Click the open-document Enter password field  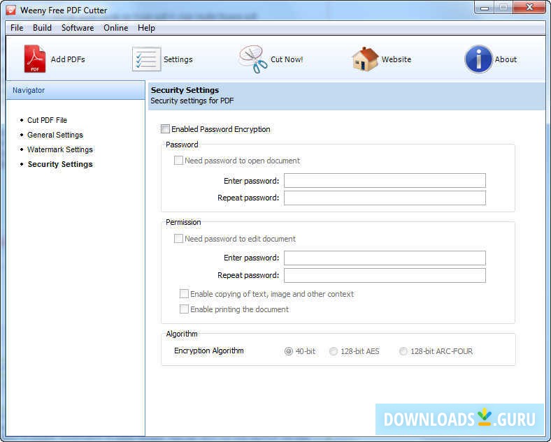[x=385, y=181]
